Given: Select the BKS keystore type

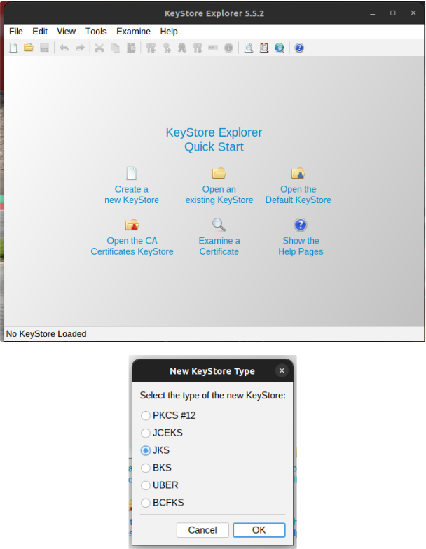Looking at the screenshot, I should point(156,468).
